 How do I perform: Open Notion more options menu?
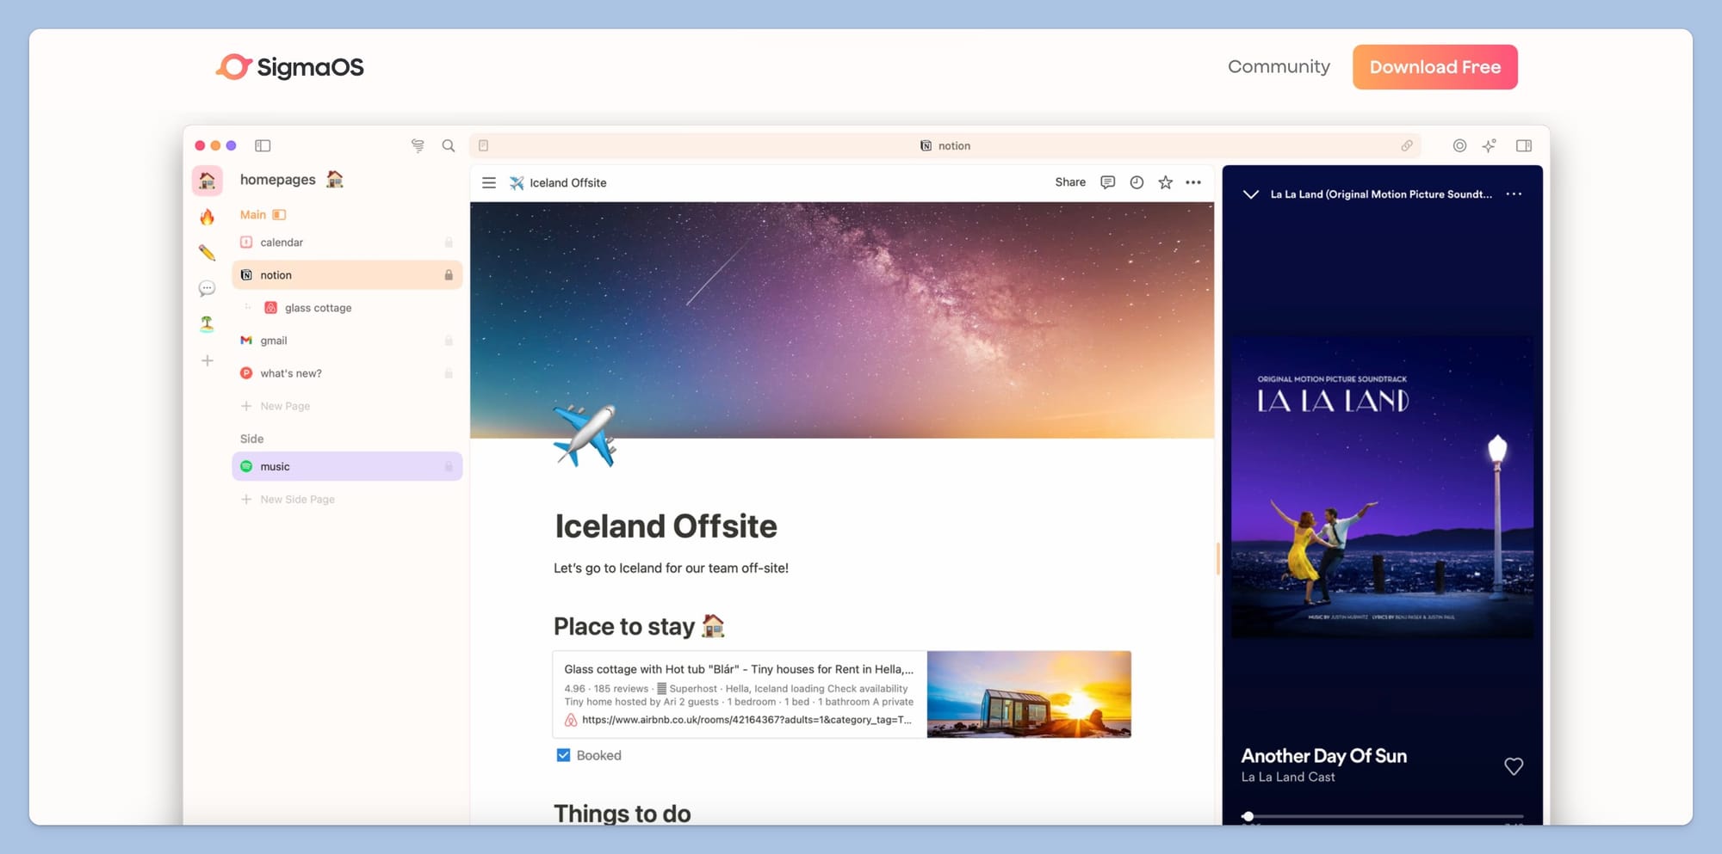pos(1193,182)
